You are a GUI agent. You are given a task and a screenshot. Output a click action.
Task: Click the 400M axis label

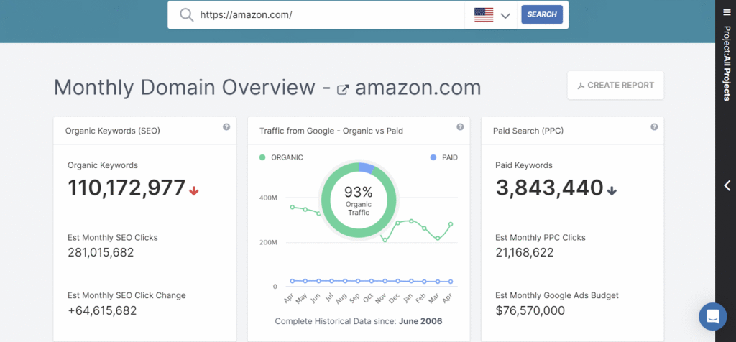[x=268, y=198]
